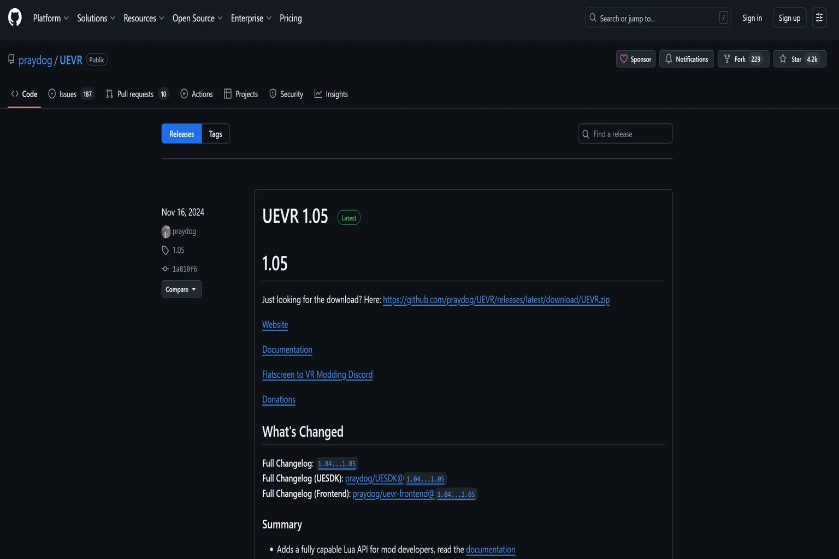This screenshot has height=559, width=839.
Task: Expand the Enterprise menu
Action: point(251,18)
